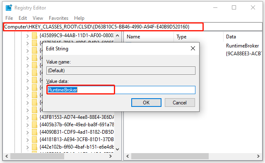Click the {9CA88EE3-ACB data cell

click(243, 54)
